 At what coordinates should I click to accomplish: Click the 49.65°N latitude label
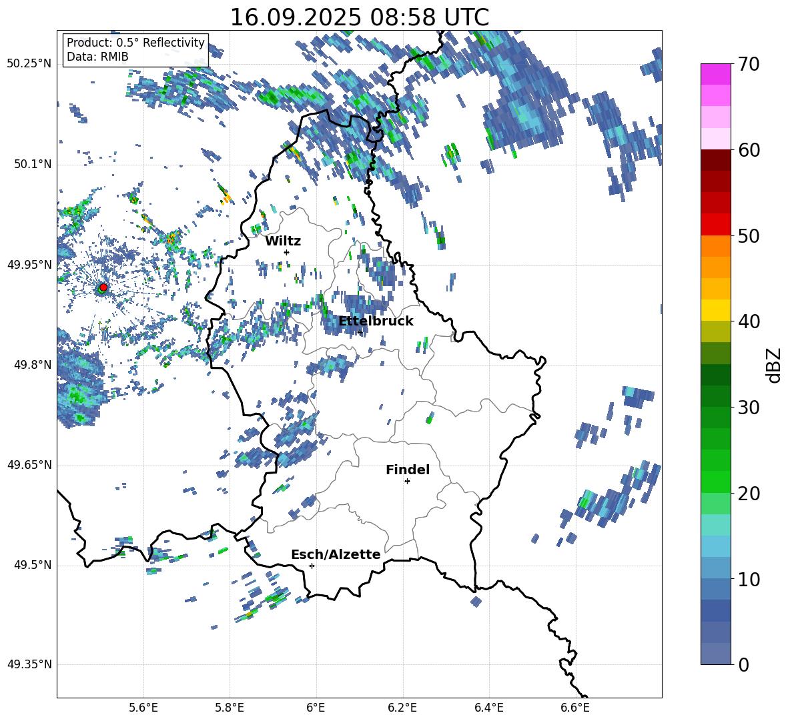29,464
